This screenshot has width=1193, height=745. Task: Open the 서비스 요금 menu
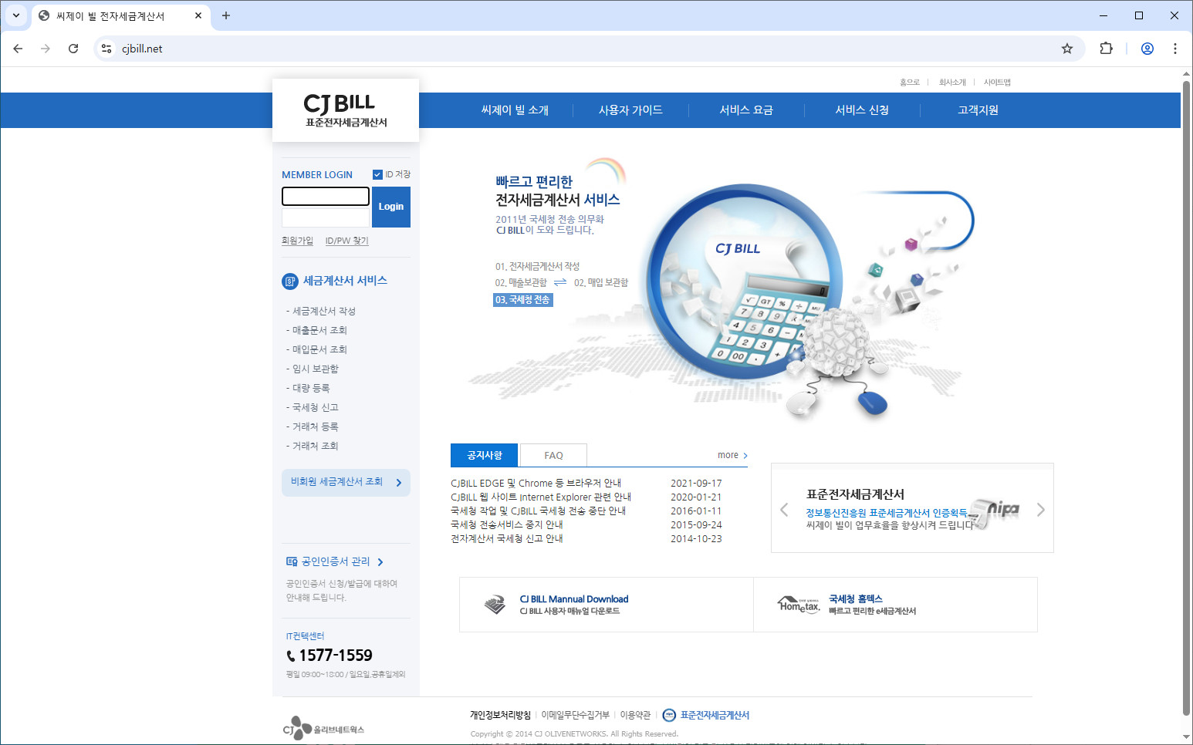coord(746,110)
